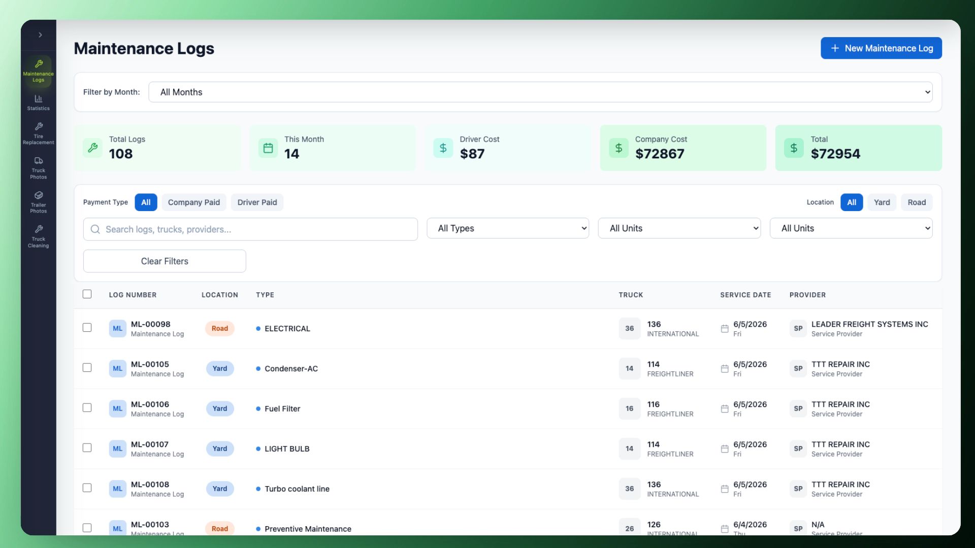
Task: Open log ML-00107 link
Action: 150,444
